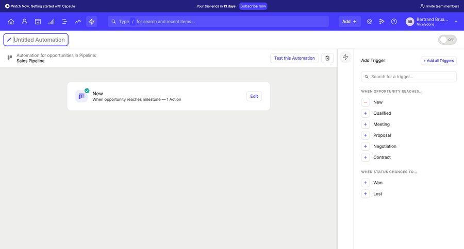Viewport: 464px width, 249px height.
Task: Open the Sales pipeline bar chart icon
Action: [x=51, y=22]
